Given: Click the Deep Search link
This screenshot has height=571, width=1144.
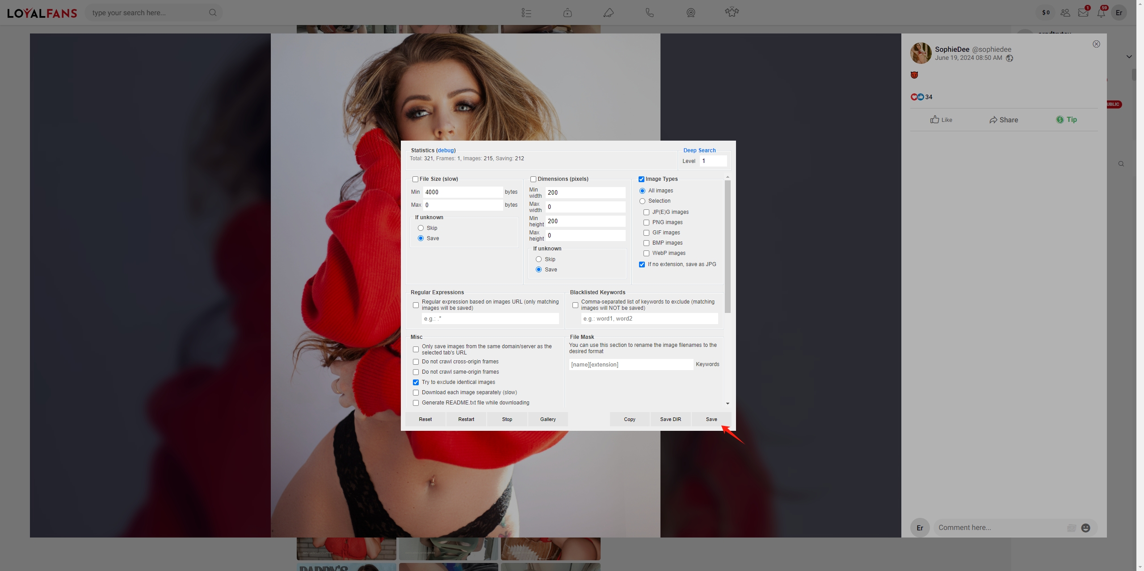Looking at the screenshot, I should (x=699, y=151).
